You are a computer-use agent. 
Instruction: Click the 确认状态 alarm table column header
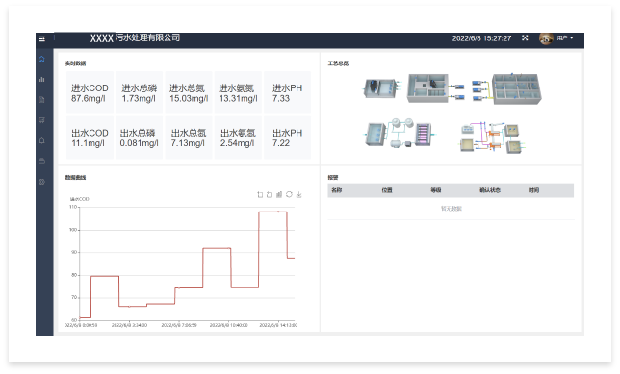click(x=490, y=190)
